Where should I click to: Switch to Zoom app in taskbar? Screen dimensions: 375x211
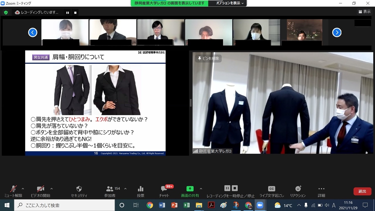tap(260, 205)
